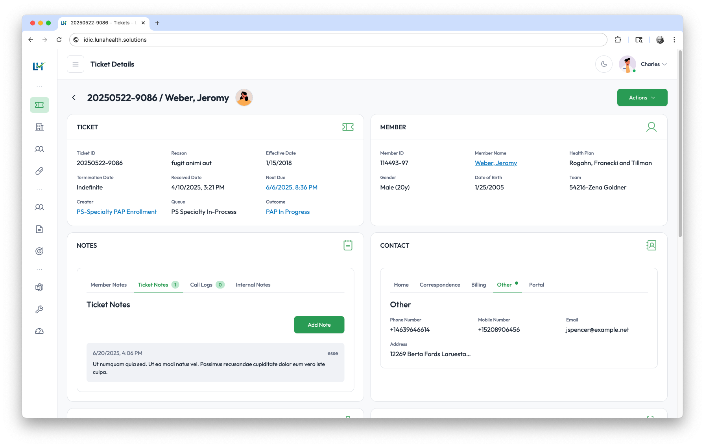The width and height of the screenshot is (705, 447).
Task: Click the member avatar next to ticket title
Action: click(244, 97)
